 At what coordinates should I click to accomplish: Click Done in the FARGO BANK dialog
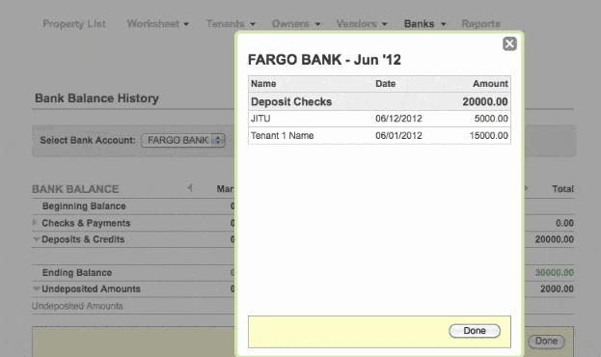(475, 331)
